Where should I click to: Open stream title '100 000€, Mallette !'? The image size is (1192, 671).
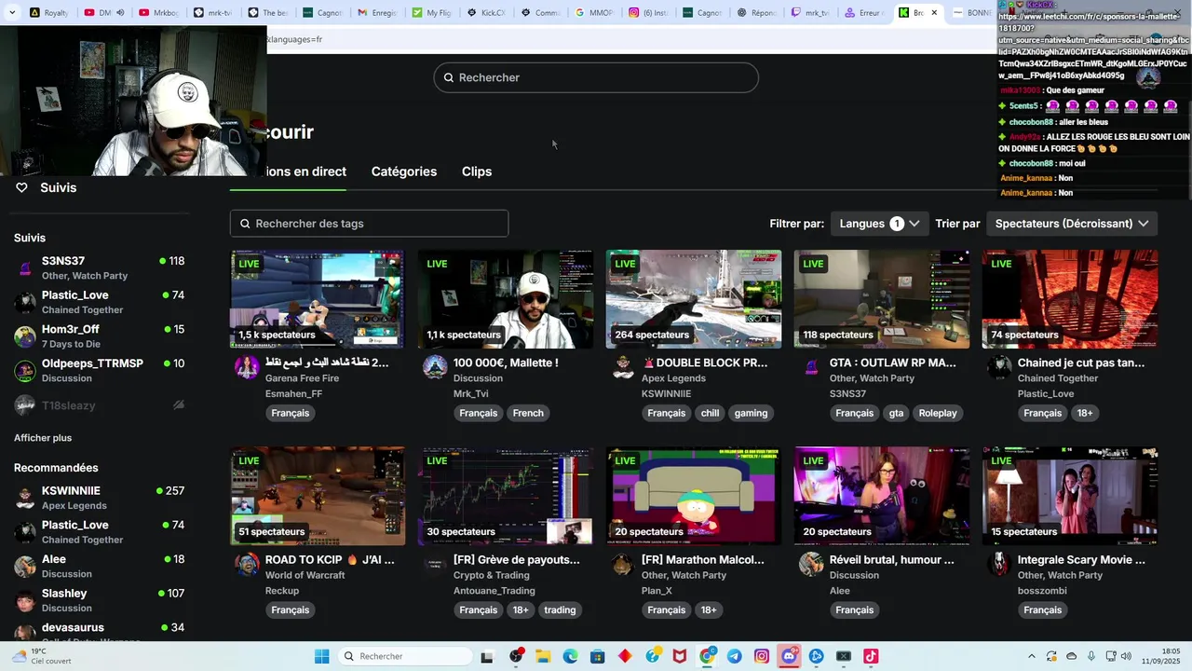coord(506,363)
